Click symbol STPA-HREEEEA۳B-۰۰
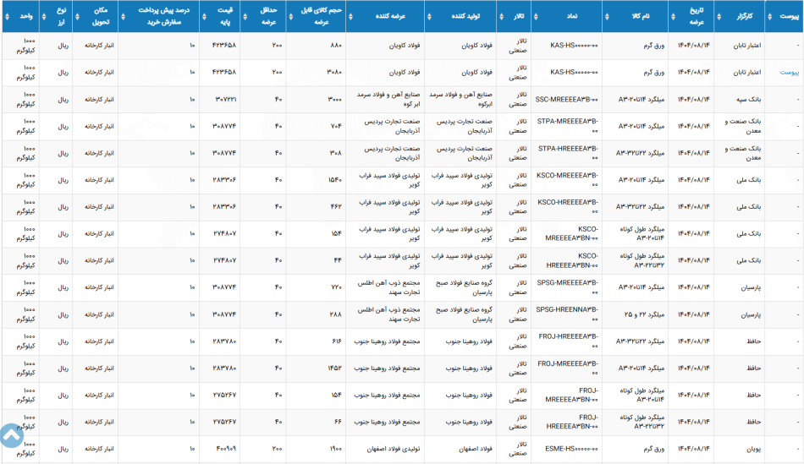 click(x=568, y=153)
